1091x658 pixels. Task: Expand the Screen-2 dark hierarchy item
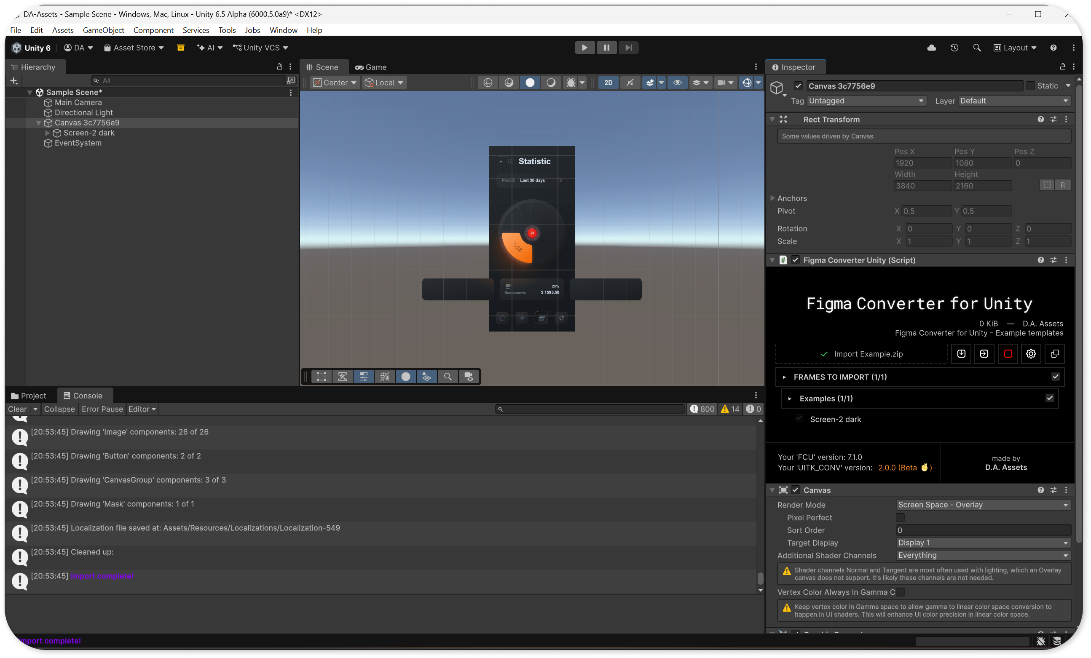47,133
